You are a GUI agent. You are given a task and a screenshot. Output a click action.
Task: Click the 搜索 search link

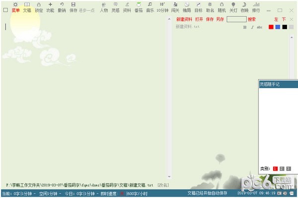click(252, 19)
